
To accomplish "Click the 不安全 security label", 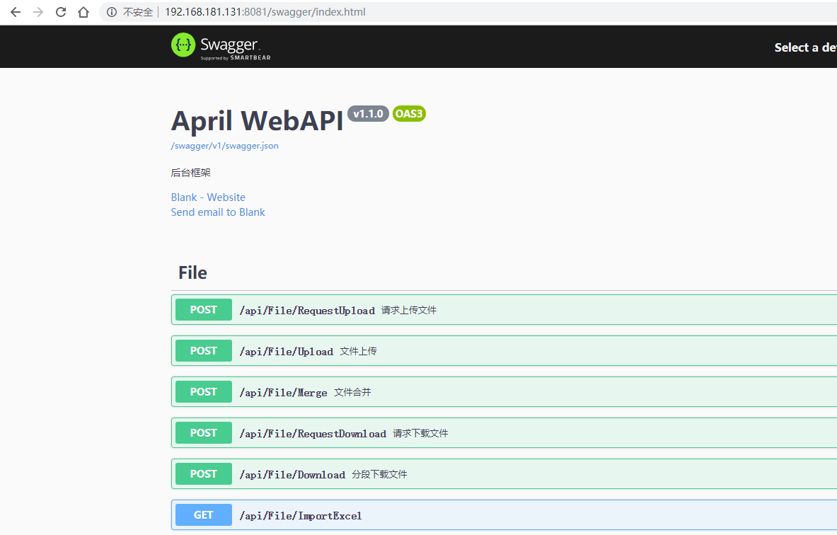I will pyautogui.click(x=138, y=12).
